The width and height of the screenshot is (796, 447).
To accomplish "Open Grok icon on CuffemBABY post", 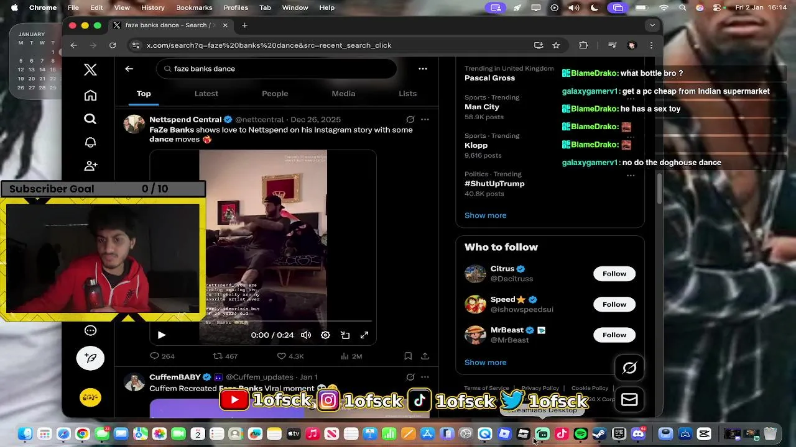I will (410, 377).
